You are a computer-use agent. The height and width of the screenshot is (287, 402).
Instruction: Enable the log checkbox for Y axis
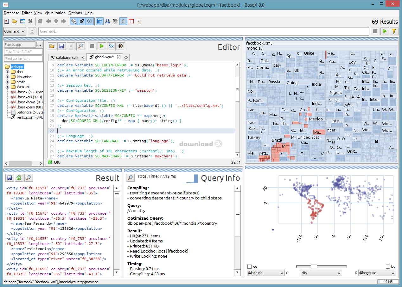point(249,267)
